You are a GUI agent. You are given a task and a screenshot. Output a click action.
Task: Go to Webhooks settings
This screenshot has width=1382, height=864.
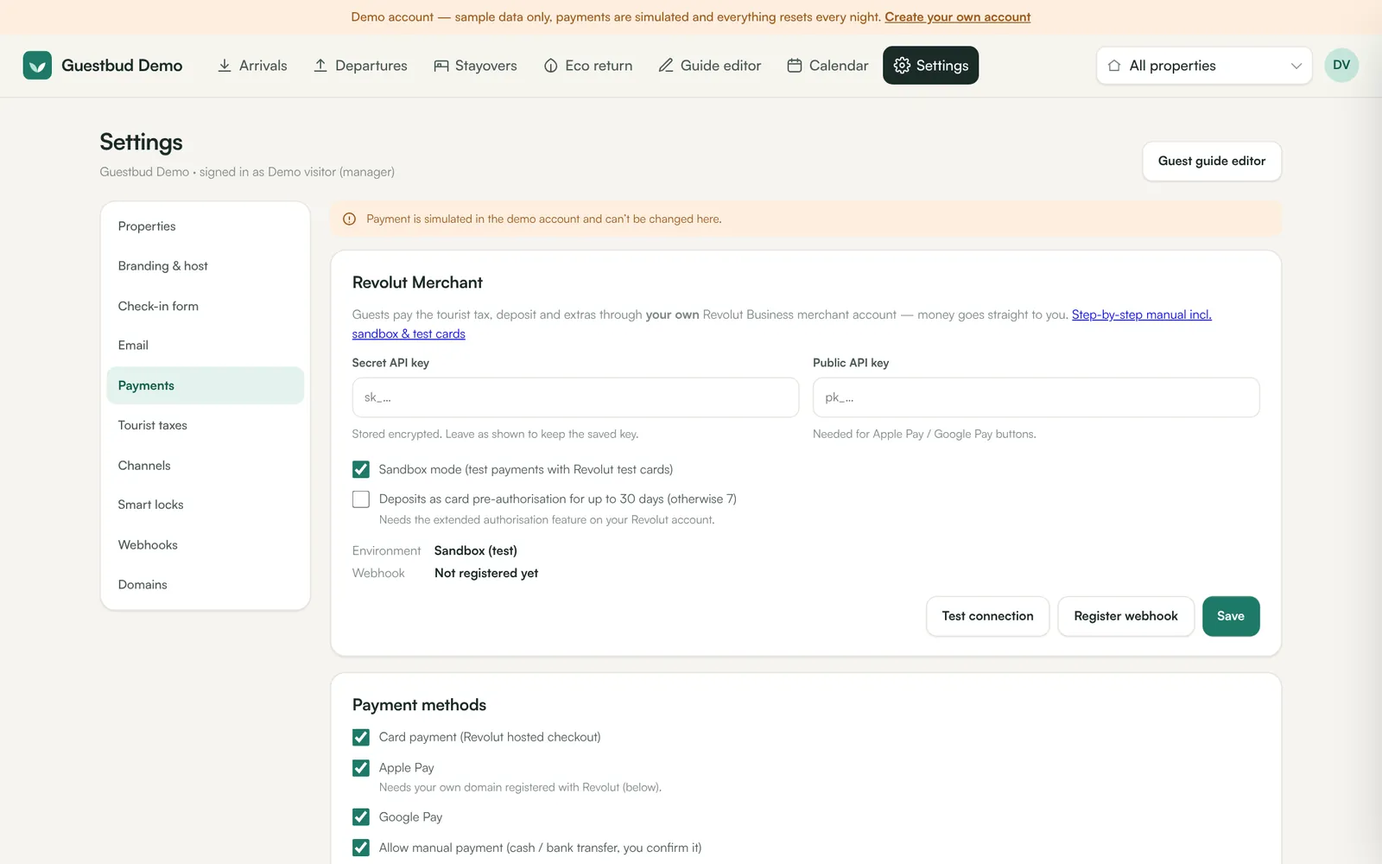click(206, 545)
